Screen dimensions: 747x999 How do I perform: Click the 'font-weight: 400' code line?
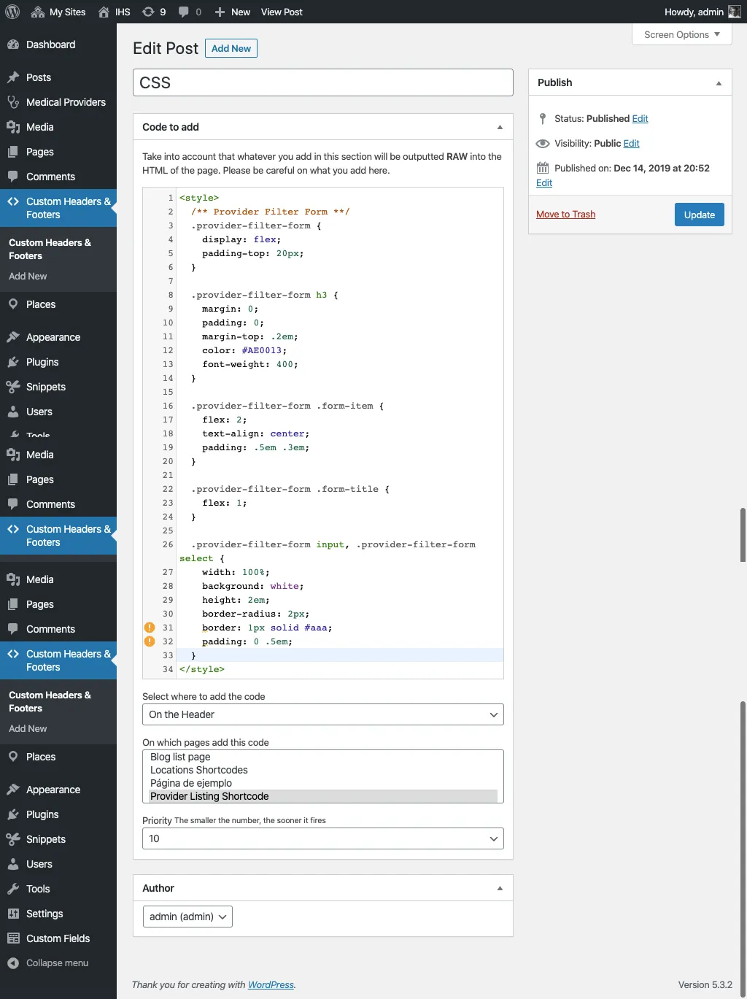(250, 364)
